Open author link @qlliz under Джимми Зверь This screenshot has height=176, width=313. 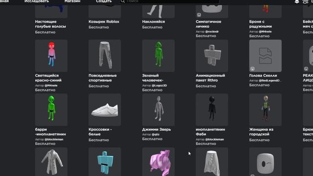coord(156,134)
